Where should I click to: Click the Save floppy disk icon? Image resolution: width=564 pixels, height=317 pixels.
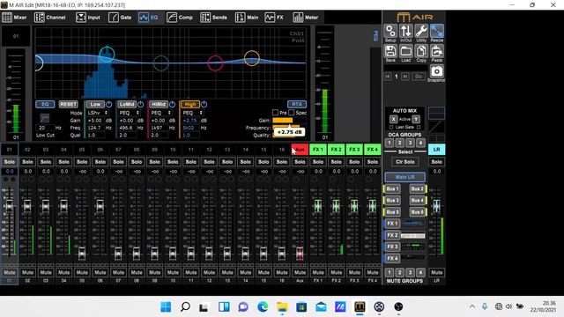390,51
